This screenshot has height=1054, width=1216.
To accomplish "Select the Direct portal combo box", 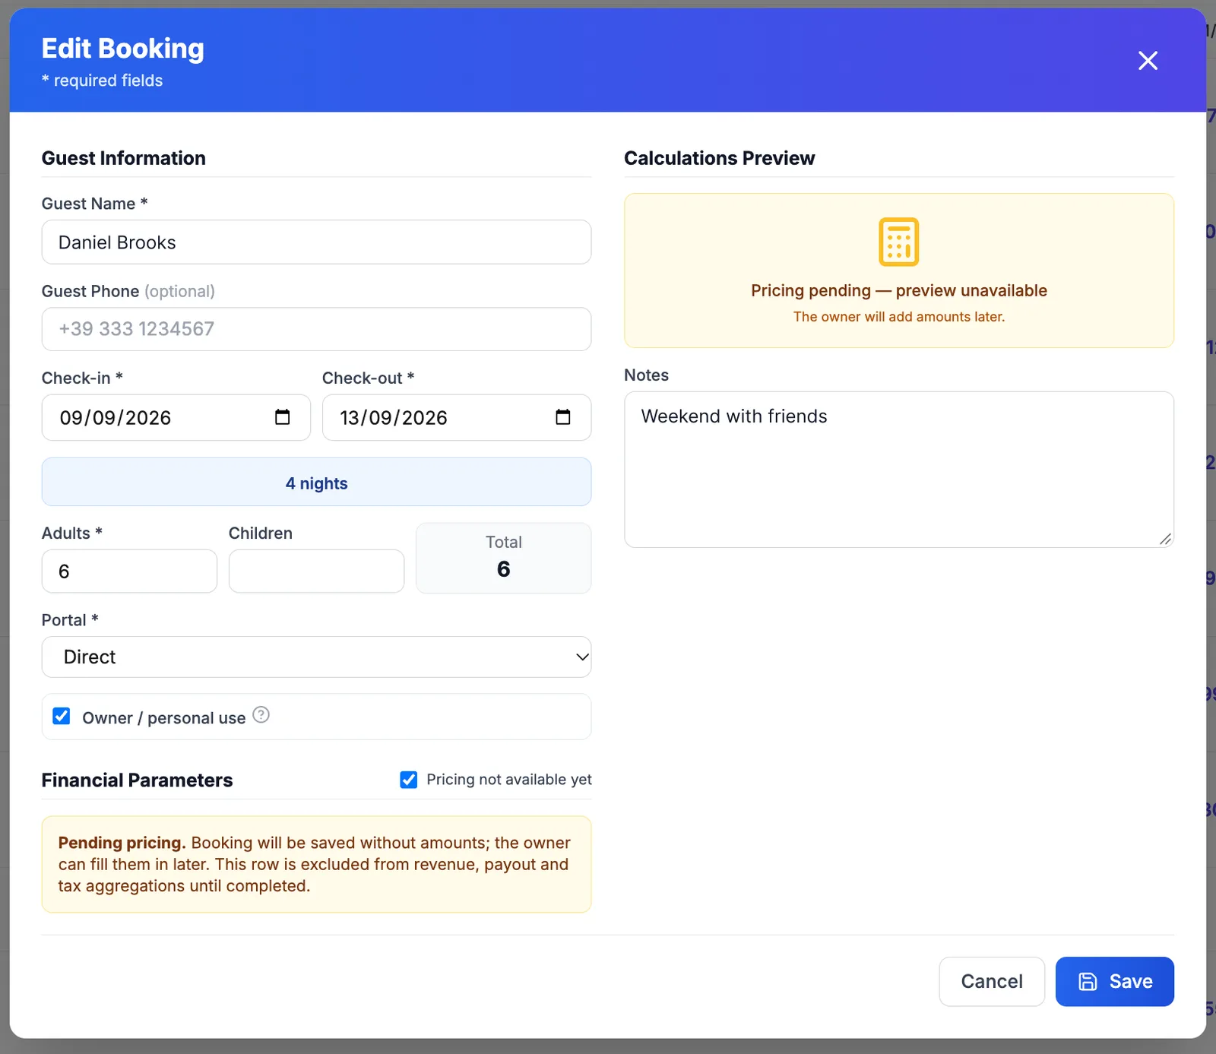I will click(316, 657).
